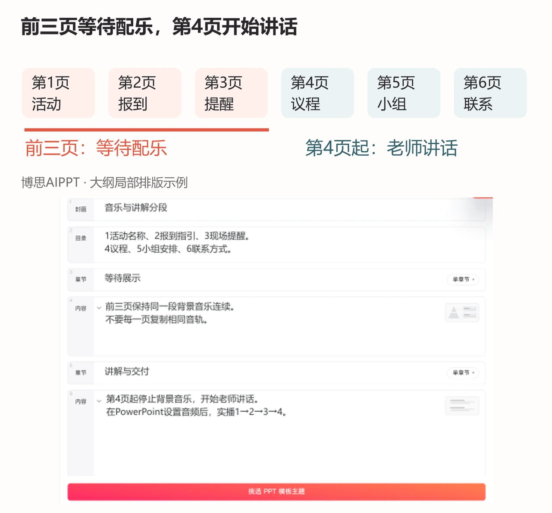Click the text 4议程、5小组安排、6联系方式。
The height and width of the screenshot is (513, 552).
click(168, 249)
